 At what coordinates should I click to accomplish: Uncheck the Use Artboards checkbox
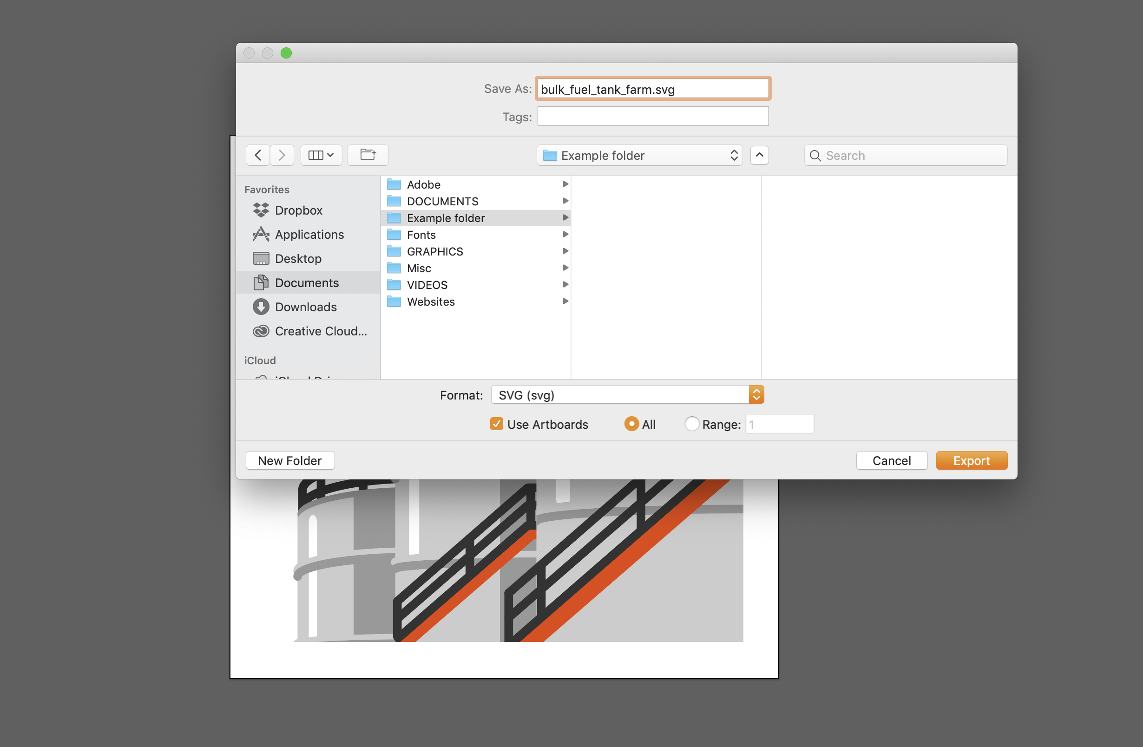(x=496, y=424)
